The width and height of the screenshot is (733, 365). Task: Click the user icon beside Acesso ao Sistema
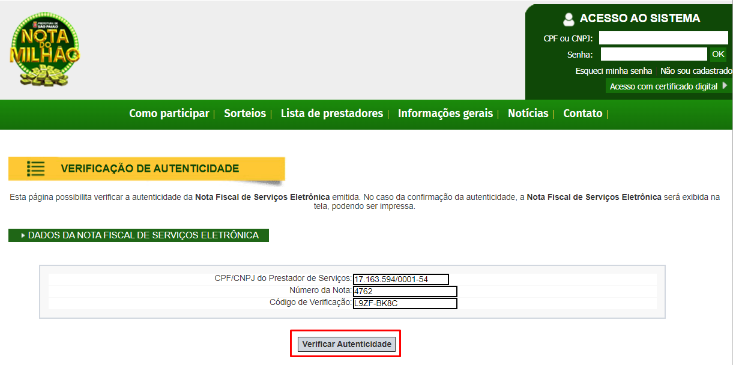tap(569, 19)
